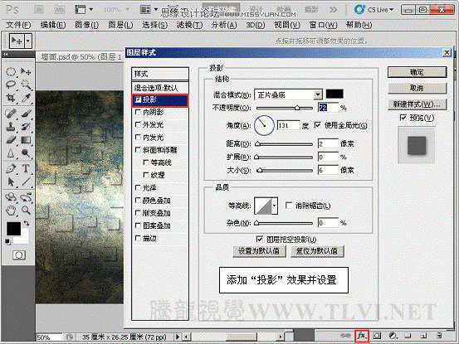Click the 新建样式 New Style button

pos(417,104)
